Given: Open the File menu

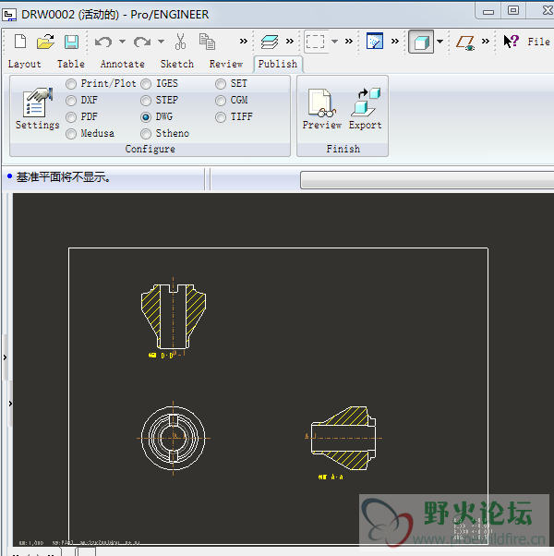Looking at the screenshot, I should click(538, 42).
